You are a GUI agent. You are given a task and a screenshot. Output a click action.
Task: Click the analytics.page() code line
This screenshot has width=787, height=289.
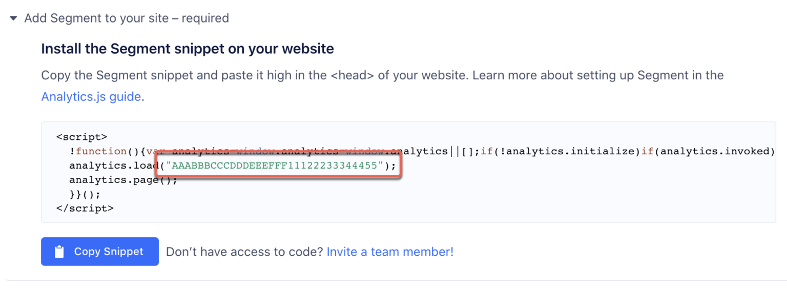point(123,180)
